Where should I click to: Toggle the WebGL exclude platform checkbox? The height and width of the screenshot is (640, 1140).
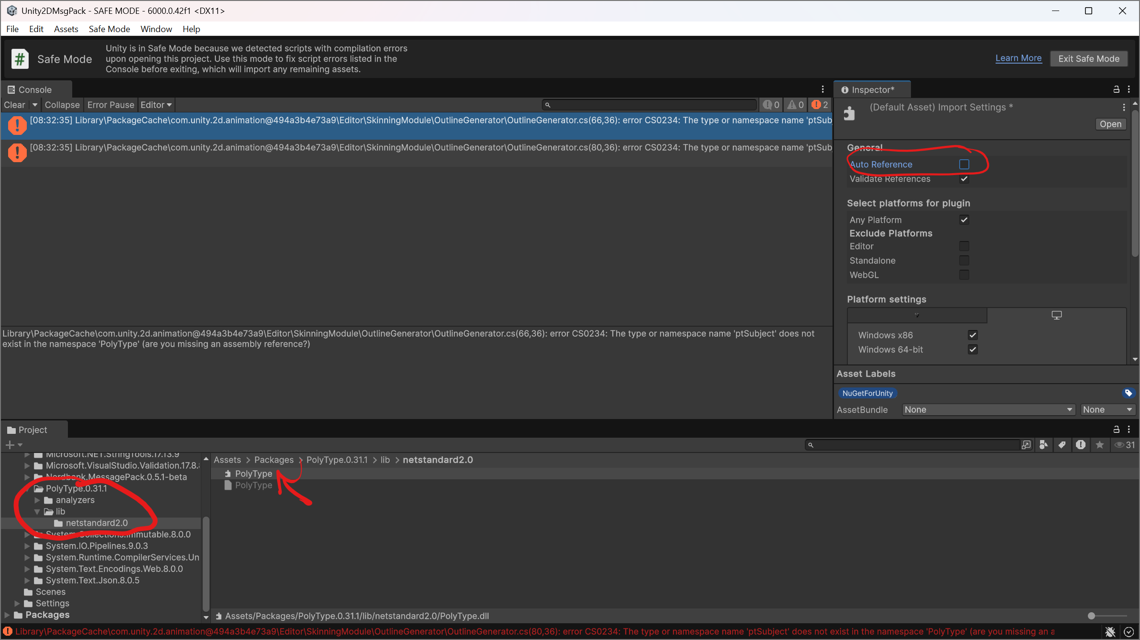tap(964, 275)
